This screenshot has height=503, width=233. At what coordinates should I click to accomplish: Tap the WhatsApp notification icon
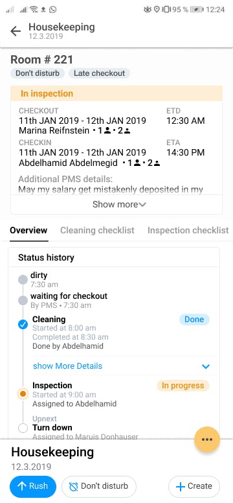(x=52, y=10)
